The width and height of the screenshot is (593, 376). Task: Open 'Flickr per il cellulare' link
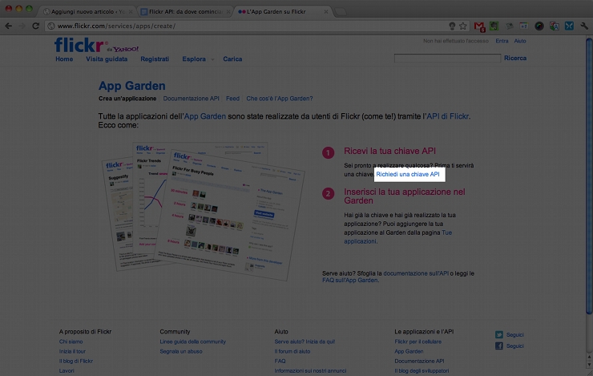418,342
